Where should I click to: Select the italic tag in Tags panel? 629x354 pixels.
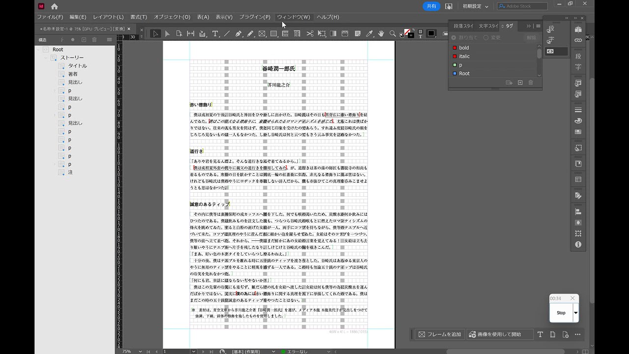pos(464,57)
